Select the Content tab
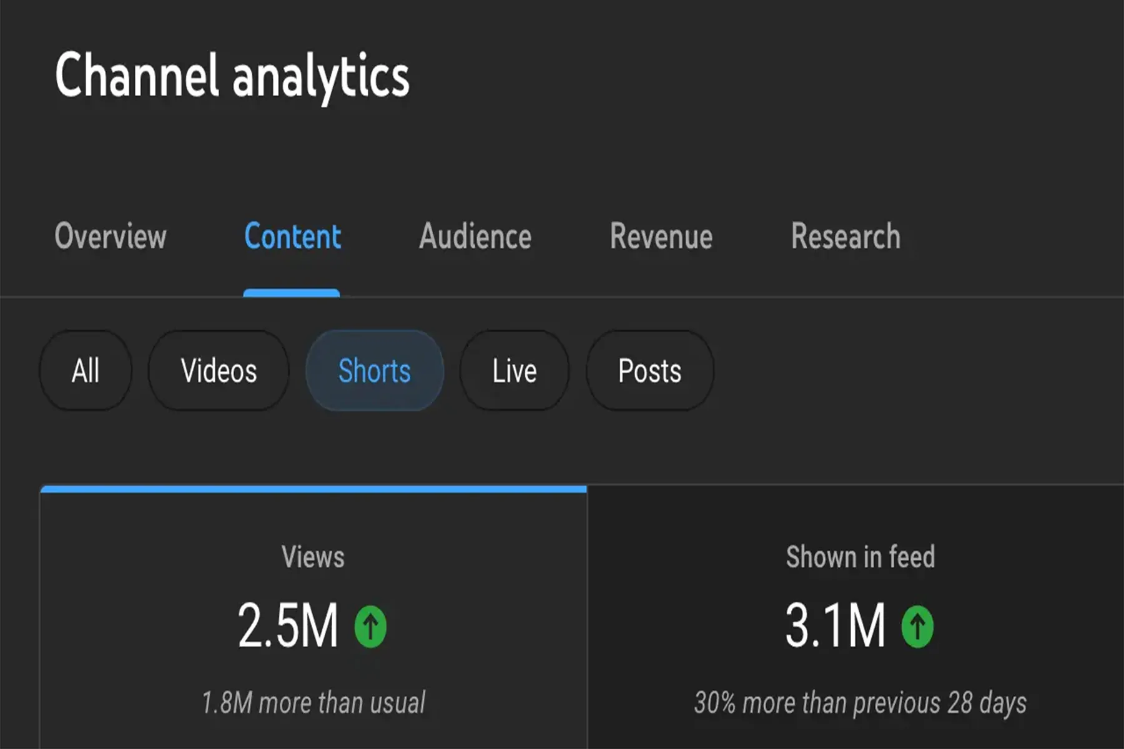The image size is (1124, 749). [292, 237]
